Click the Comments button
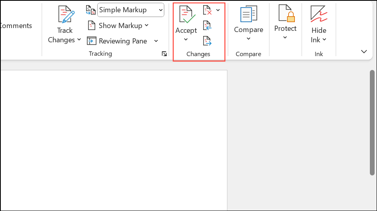Screen dimensions: 377x211 16,26
